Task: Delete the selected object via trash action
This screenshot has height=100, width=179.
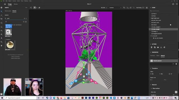Action: coord(152,47)
